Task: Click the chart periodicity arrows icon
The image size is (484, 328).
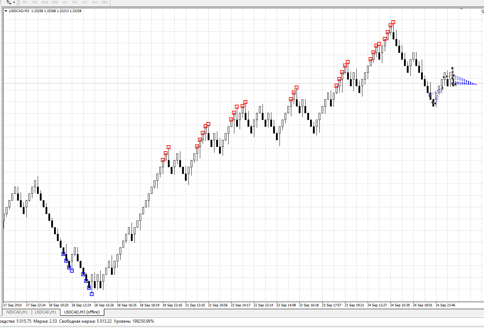Action: coord(9,2)
